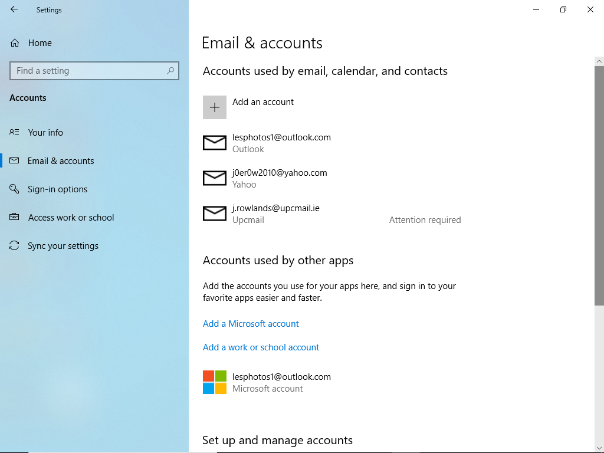Image resolution: width=604 pixels, height=453 pixels.
Task: Click the Microsoft logo icon
Action: [x=215, y=382]
